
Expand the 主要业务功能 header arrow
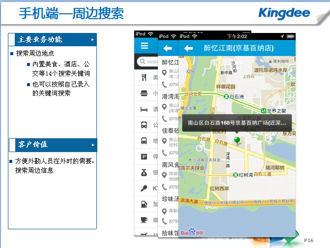click(x=92, y=39)
